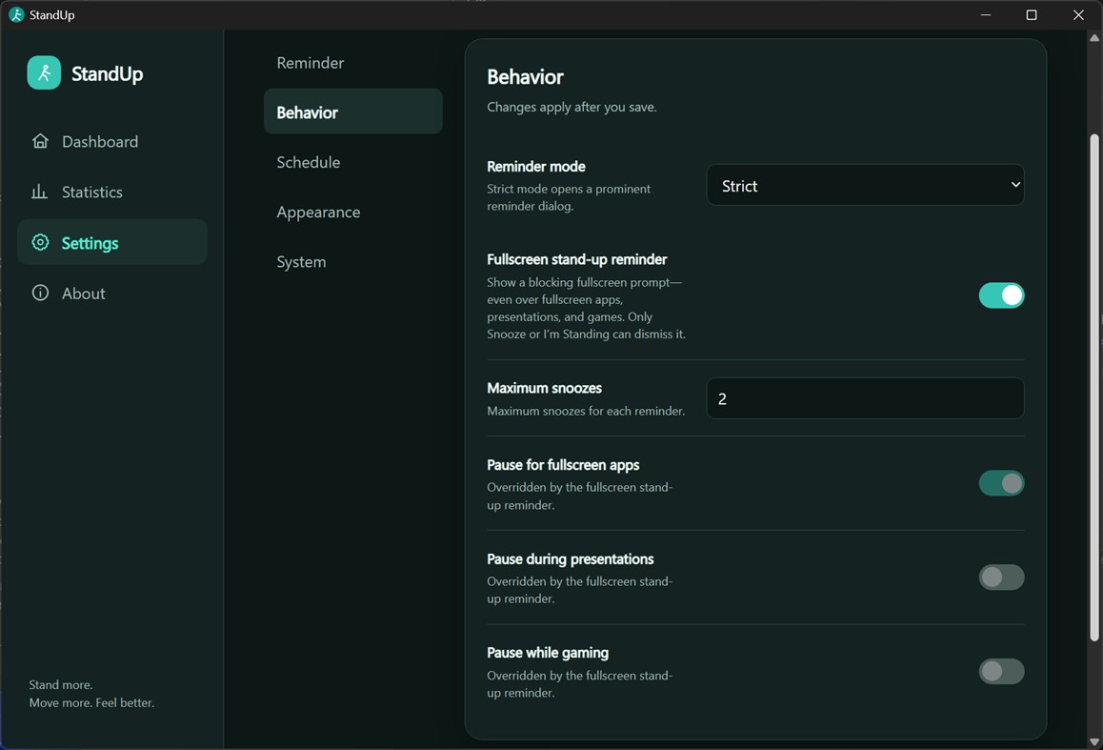Click the 'Pause during presentations' label

pos(570,559)
